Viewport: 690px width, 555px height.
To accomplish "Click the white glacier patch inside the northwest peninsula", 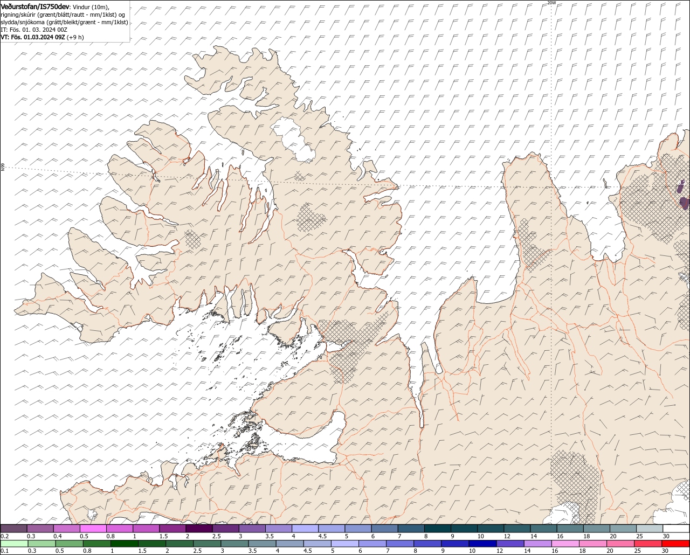I will click(x=294, y=139).
